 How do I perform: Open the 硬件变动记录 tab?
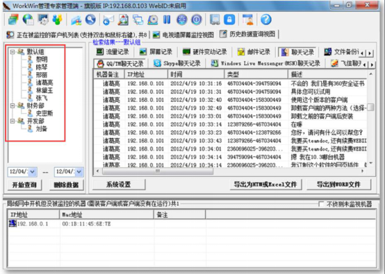pos(205,52)
